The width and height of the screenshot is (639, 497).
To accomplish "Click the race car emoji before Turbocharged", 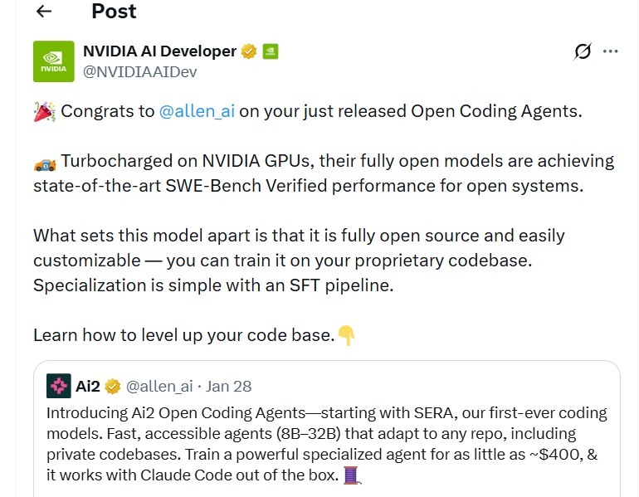I will tap(45, 161).
